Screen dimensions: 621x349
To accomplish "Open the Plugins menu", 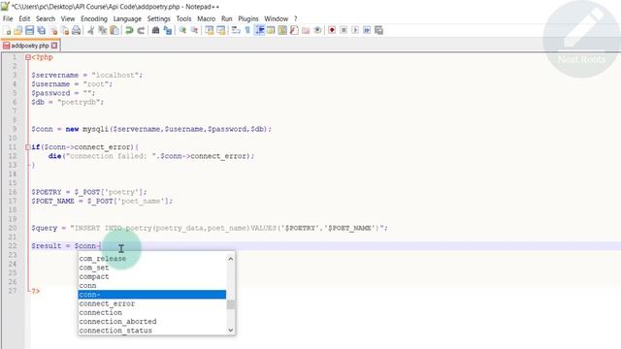I will (248, 18).
